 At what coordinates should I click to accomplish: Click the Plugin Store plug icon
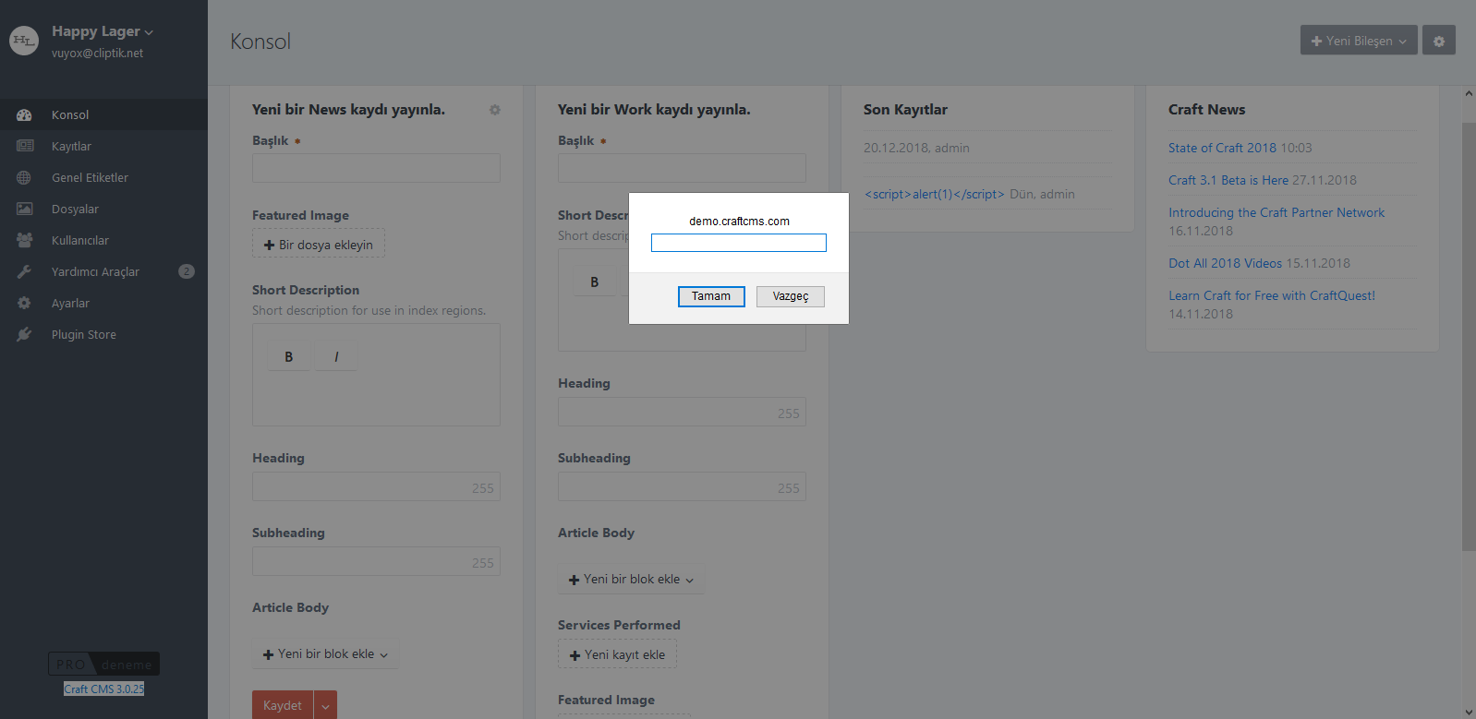tap(24, 335)
